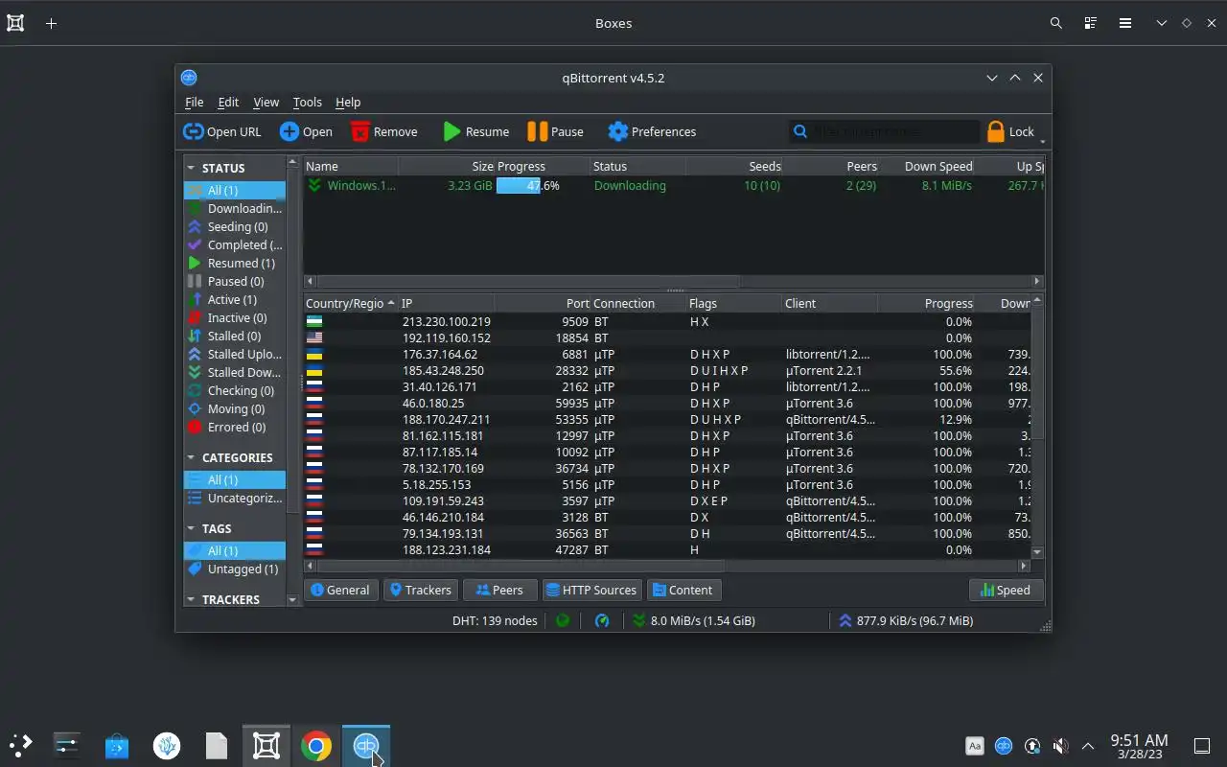Open the Open URL link dialog
The width and height of the screenshot is (1227, 767).
pyautogui.click(x=221, y=131)
